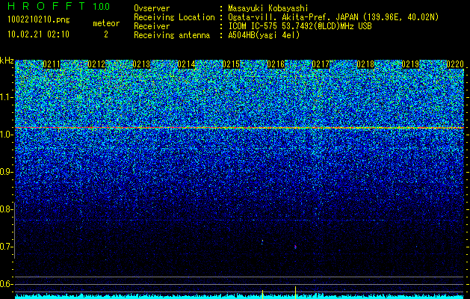Click the 0214 time marker
The width and height of the screenshot is (470, 299).
tap(186, 64)
